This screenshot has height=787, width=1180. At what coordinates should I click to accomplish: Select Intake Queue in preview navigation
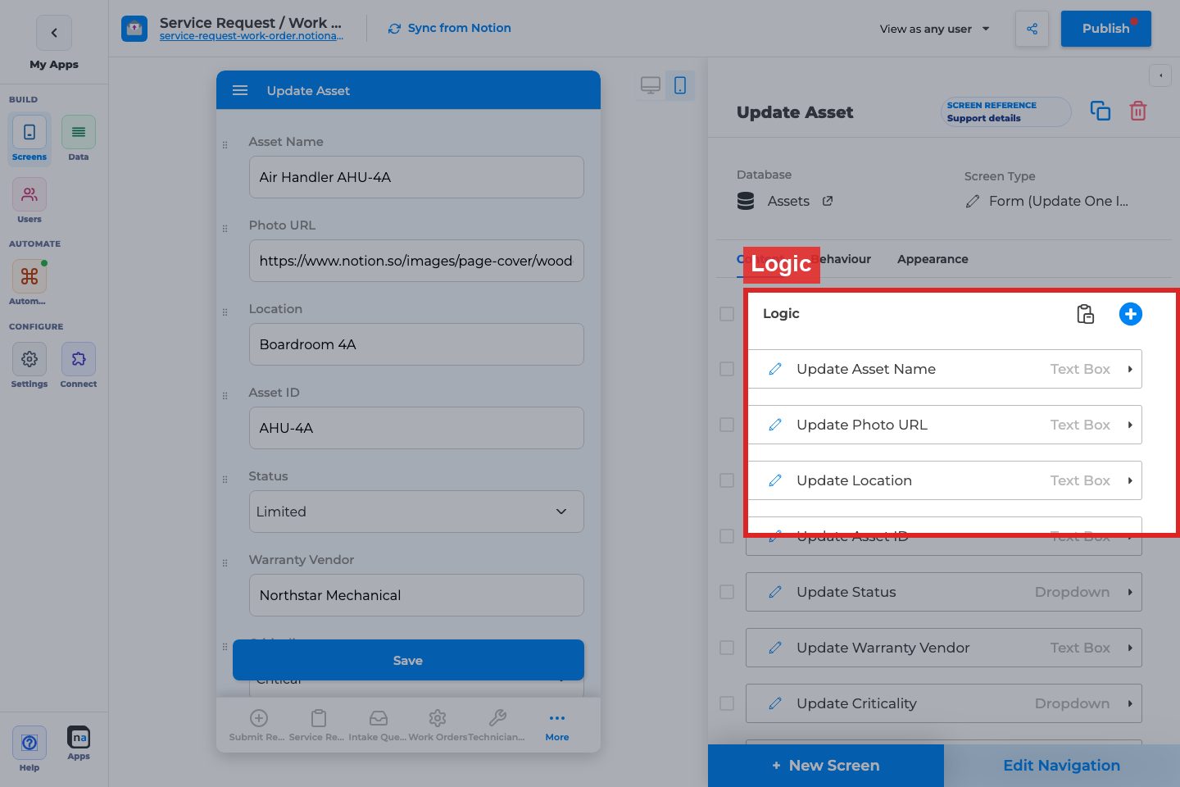point(378,726)
